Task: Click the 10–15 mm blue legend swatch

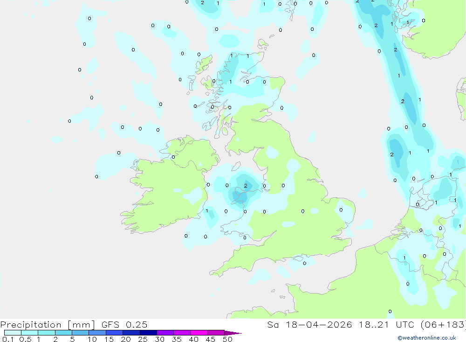Action: click(x=97, y=333)
